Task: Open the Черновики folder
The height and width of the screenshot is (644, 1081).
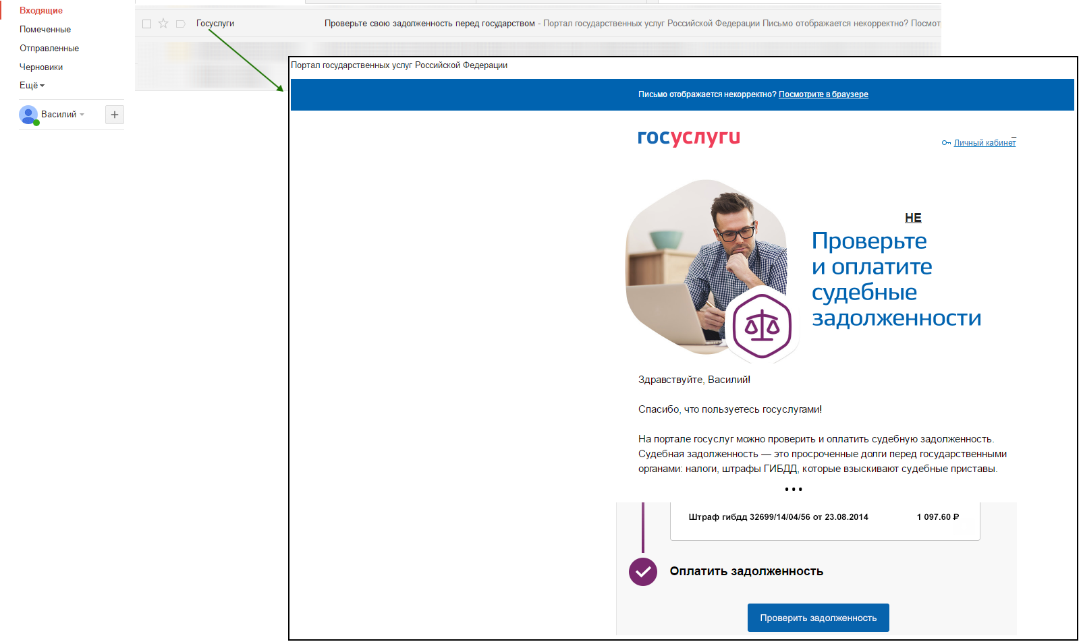Action: pyautogui.click(x=41, y=67)
